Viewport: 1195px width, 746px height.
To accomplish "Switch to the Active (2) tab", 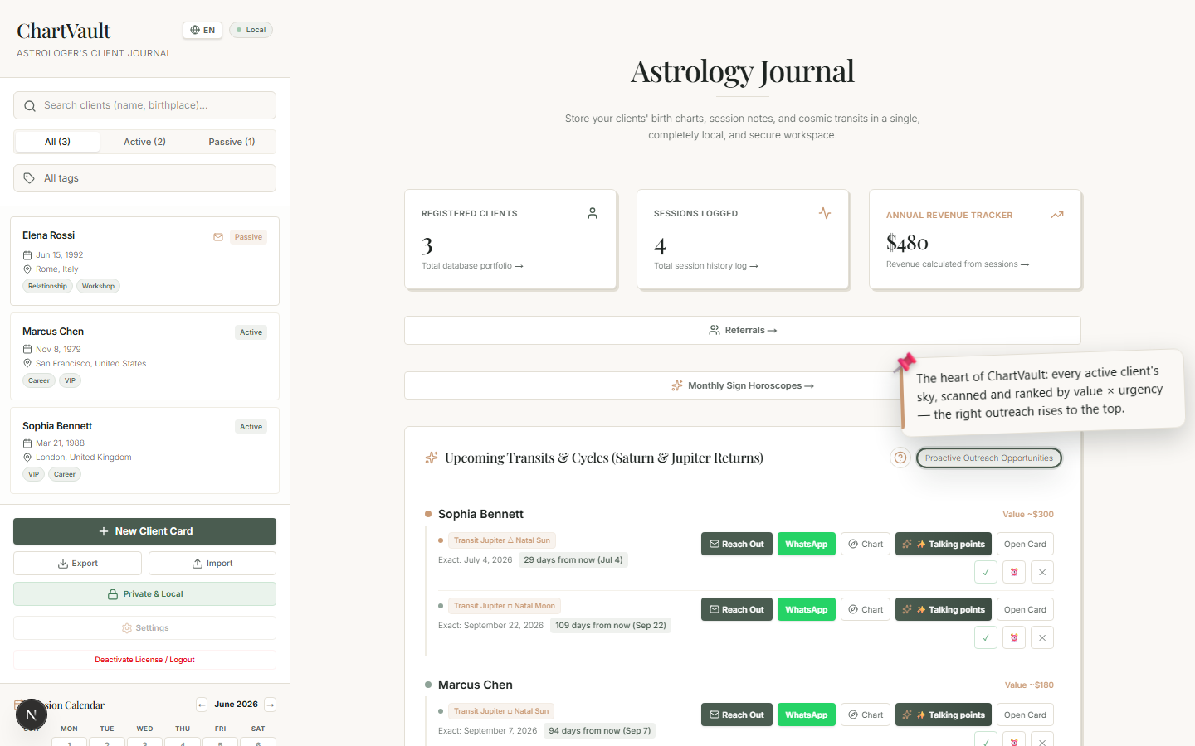I will coord(144,142).
